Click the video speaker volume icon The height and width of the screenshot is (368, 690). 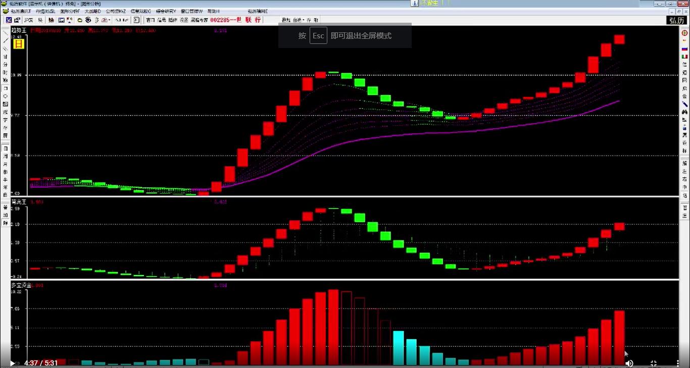coord(629,363)
